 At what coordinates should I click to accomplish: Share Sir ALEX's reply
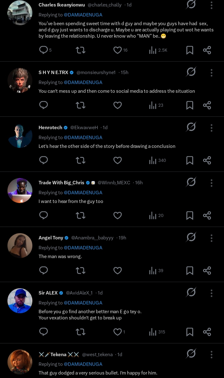pos(207,332)
